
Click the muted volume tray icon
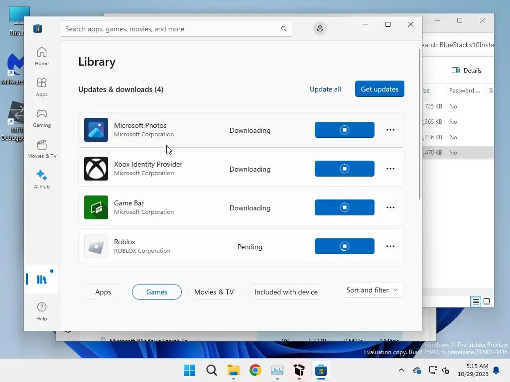click(446, 370)
